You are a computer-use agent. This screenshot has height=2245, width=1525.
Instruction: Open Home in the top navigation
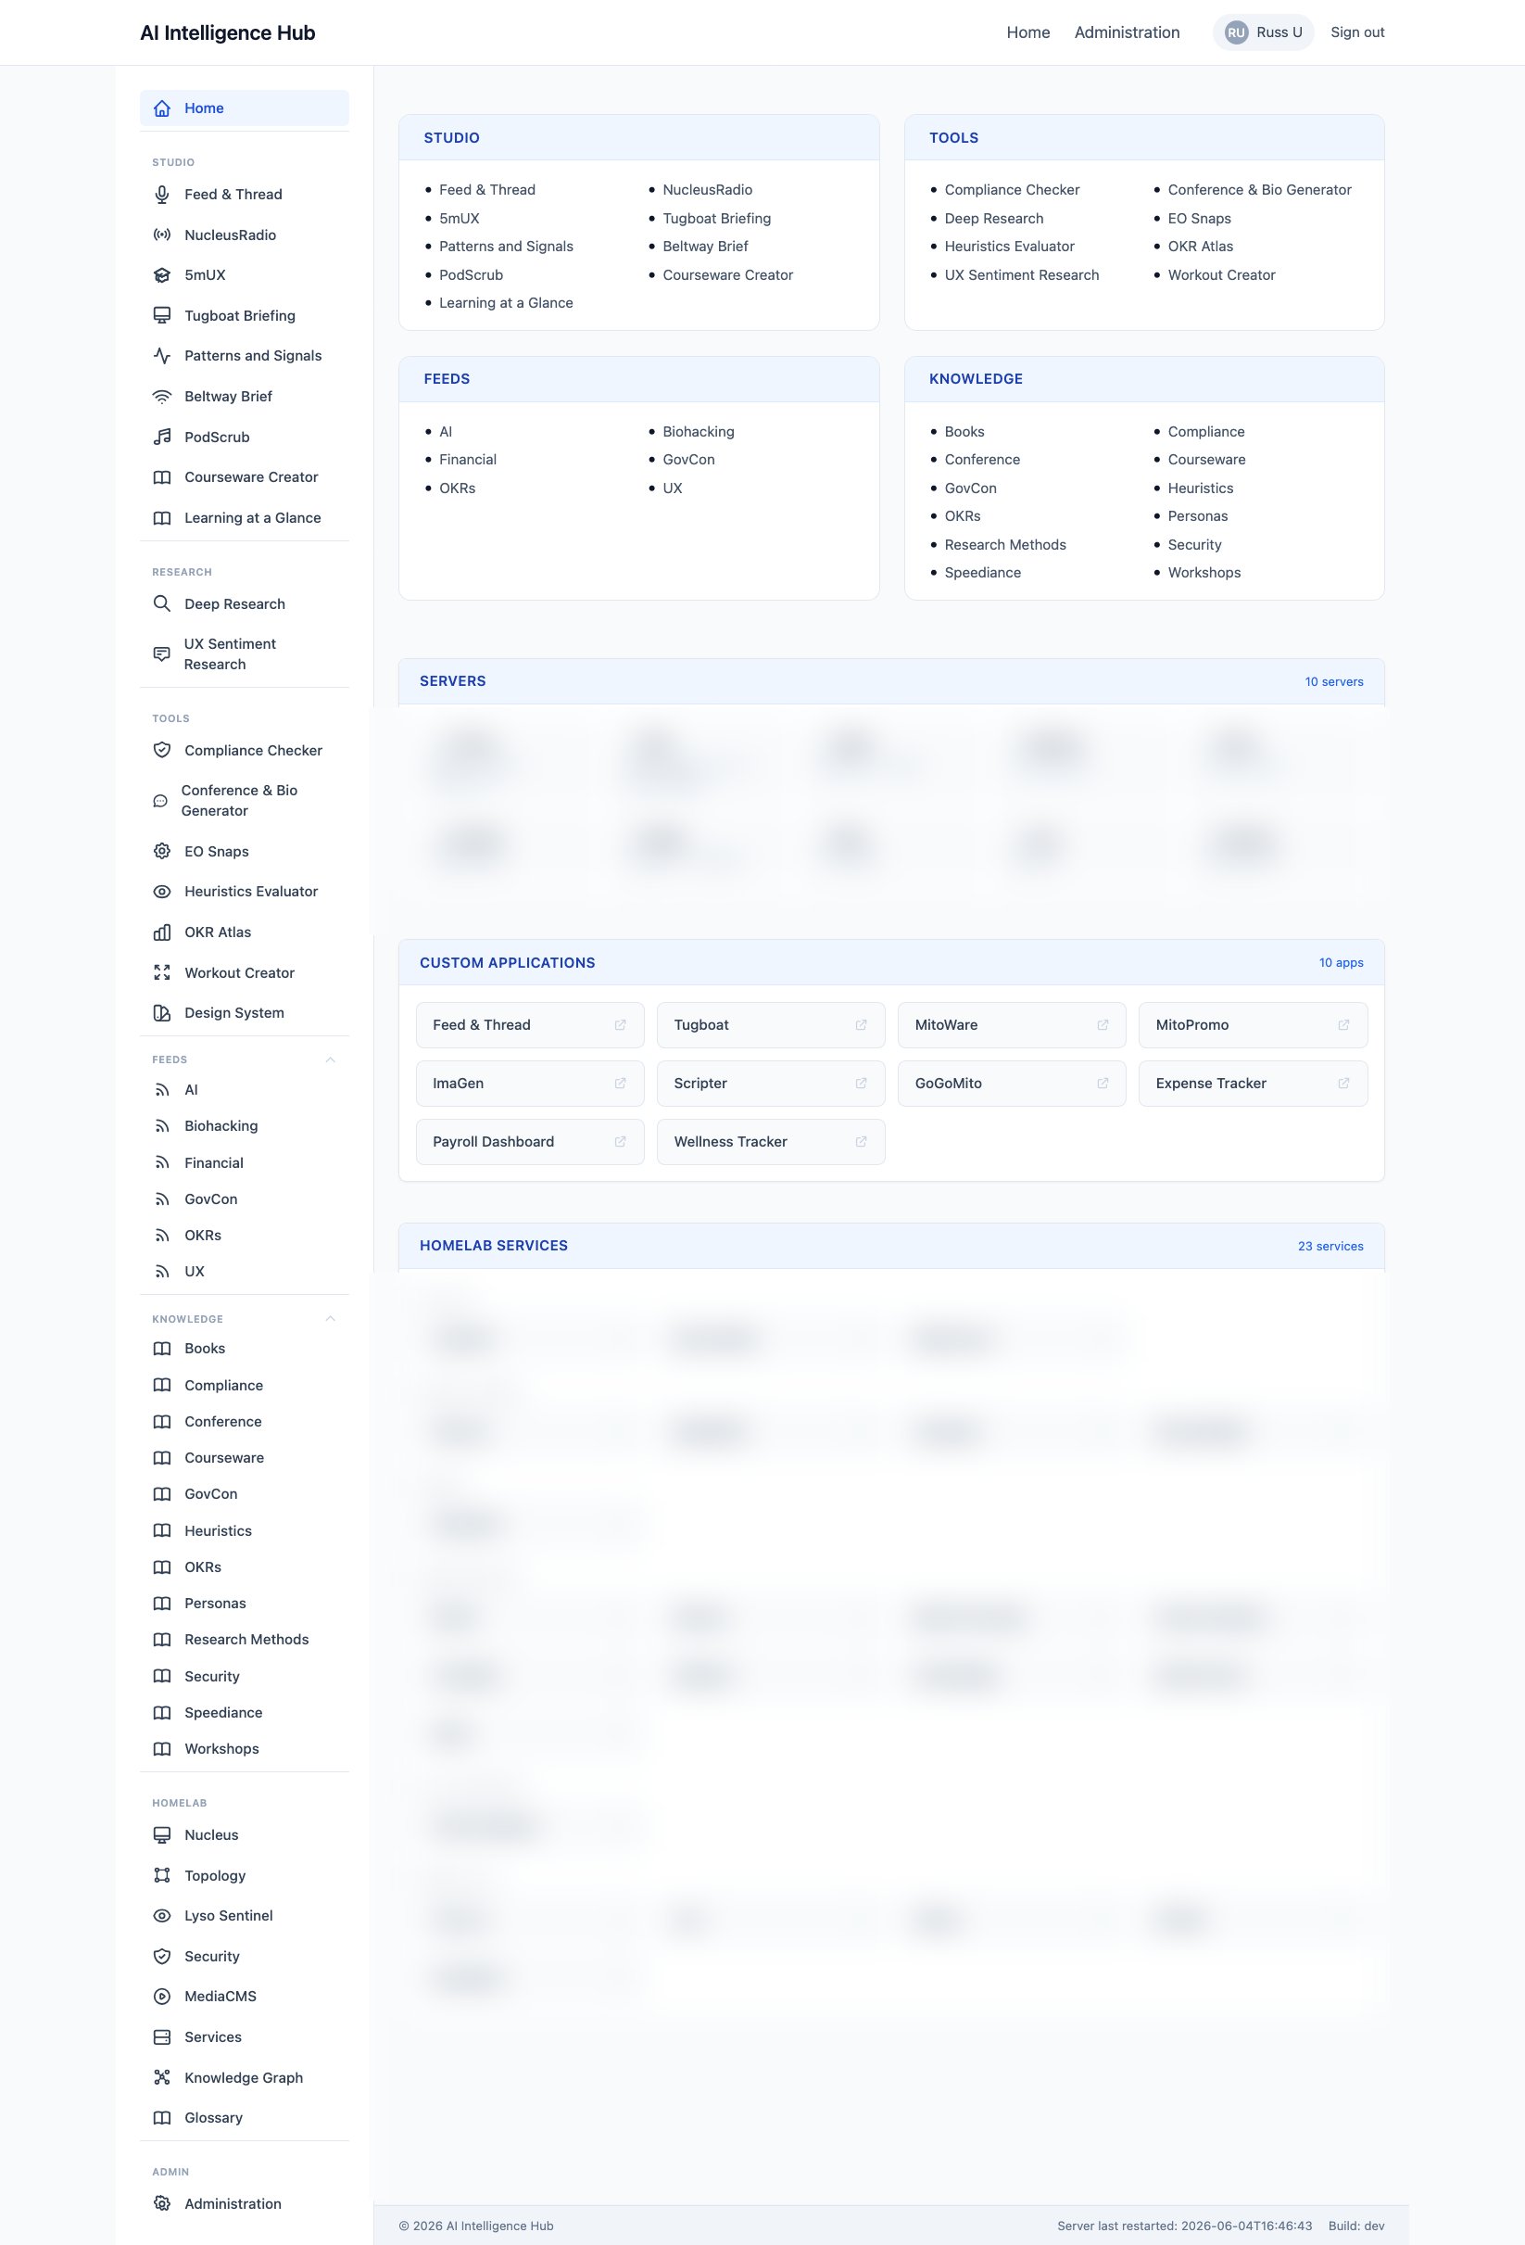[x=1027, y=32]
